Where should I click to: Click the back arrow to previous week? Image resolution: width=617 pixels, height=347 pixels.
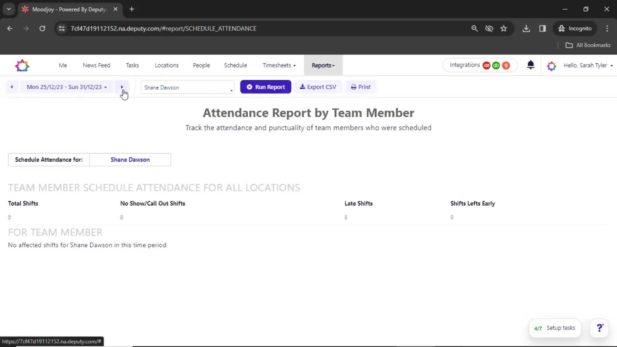(x=12, y=87)
